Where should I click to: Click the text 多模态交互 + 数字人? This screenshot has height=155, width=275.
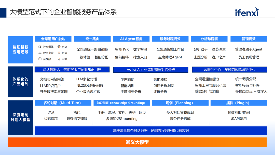tap(251, 92)
